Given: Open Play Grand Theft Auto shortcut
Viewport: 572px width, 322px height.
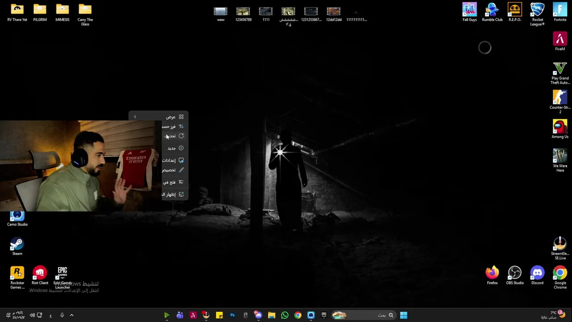Looking at the screenshot, I should point(560,73).
